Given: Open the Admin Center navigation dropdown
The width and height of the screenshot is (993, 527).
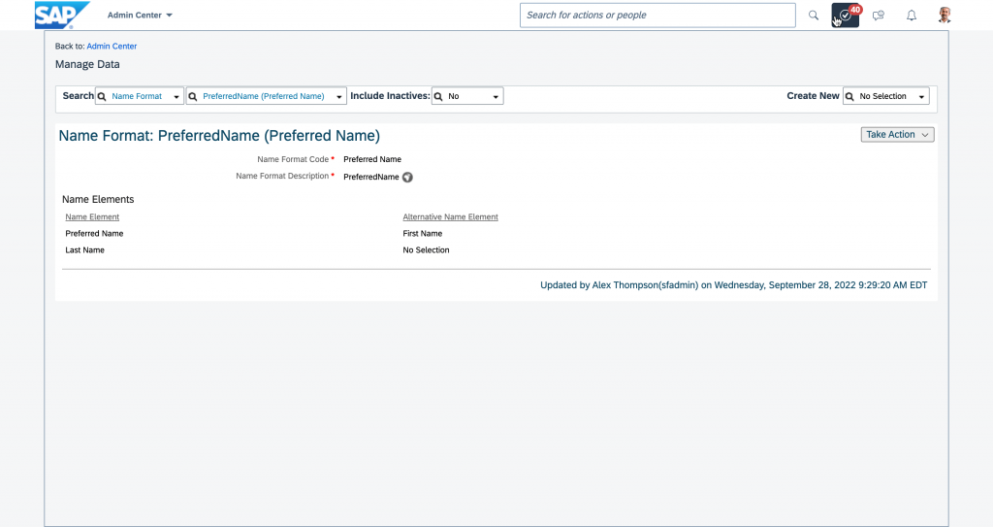Looking at the screenshot, I should 140,16.
